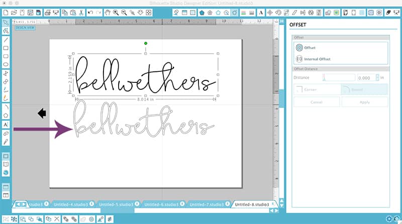Zoom in with the plus magnifier

116,13
